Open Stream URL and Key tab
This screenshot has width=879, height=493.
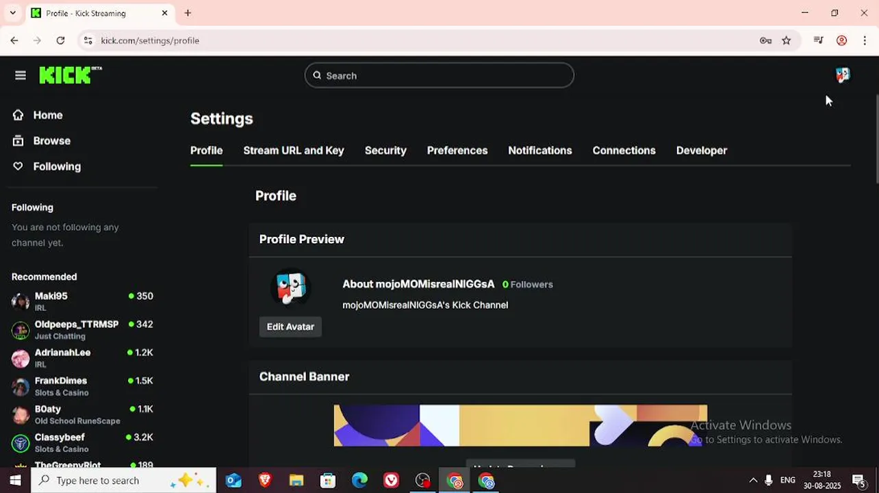click(x=294, y=151)
